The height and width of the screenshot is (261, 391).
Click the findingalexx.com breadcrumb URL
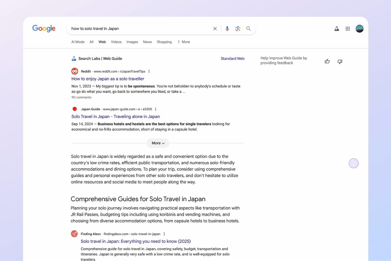coord(132,234)
